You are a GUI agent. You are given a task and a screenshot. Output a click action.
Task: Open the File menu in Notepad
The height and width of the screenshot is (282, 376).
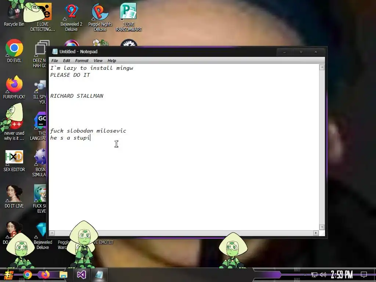(x=55, y=61)
